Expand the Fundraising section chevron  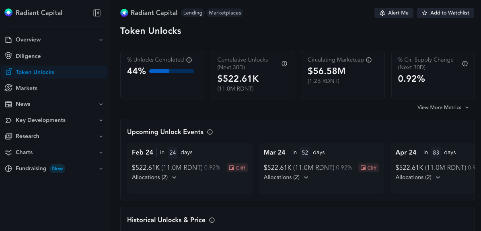101,168
